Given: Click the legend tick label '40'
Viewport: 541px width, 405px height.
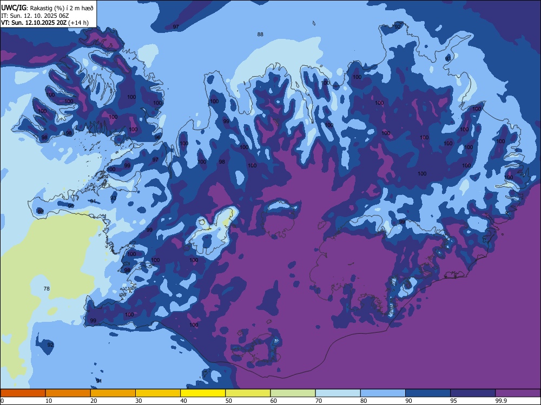Looking at the screenshot, I should (183, 401).
